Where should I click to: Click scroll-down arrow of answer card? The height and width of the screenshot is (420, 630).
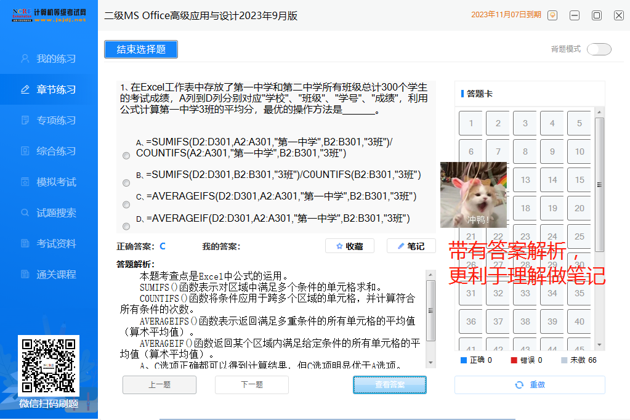pos(599,345)
